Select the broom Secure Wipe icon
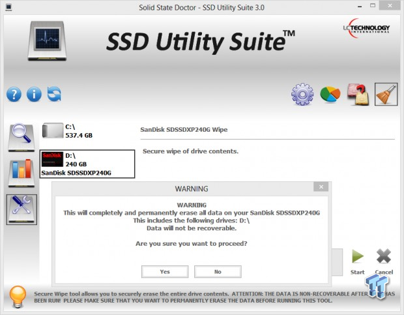 point(386,95)
